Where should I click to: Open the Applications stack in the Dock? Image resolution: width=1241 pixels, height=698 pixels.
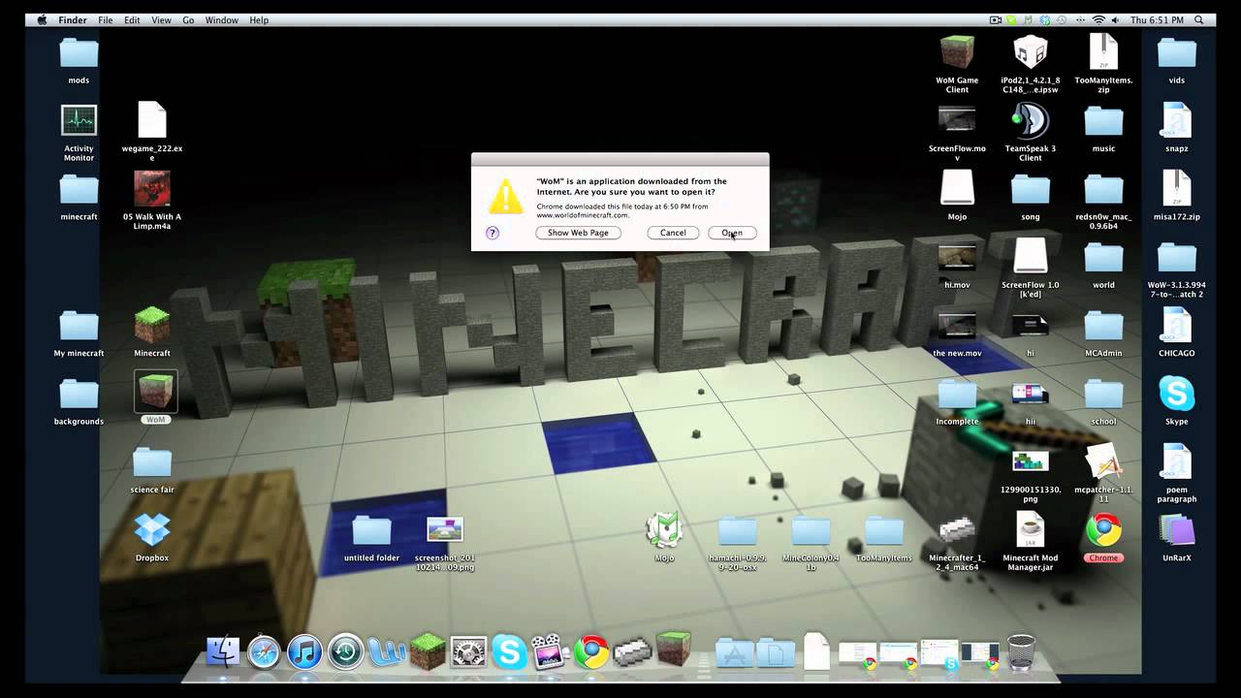pos(735,651)
